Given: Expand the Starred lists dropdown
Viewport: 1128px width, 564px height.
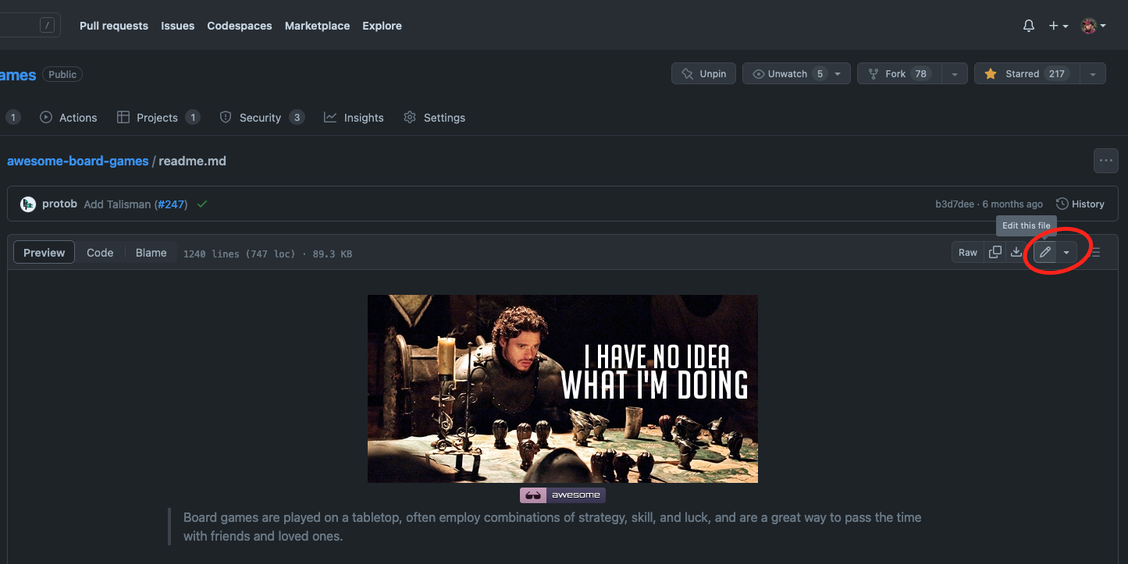Looking at the screenshot, I should pyautogui.click(x=1093, y=74).
